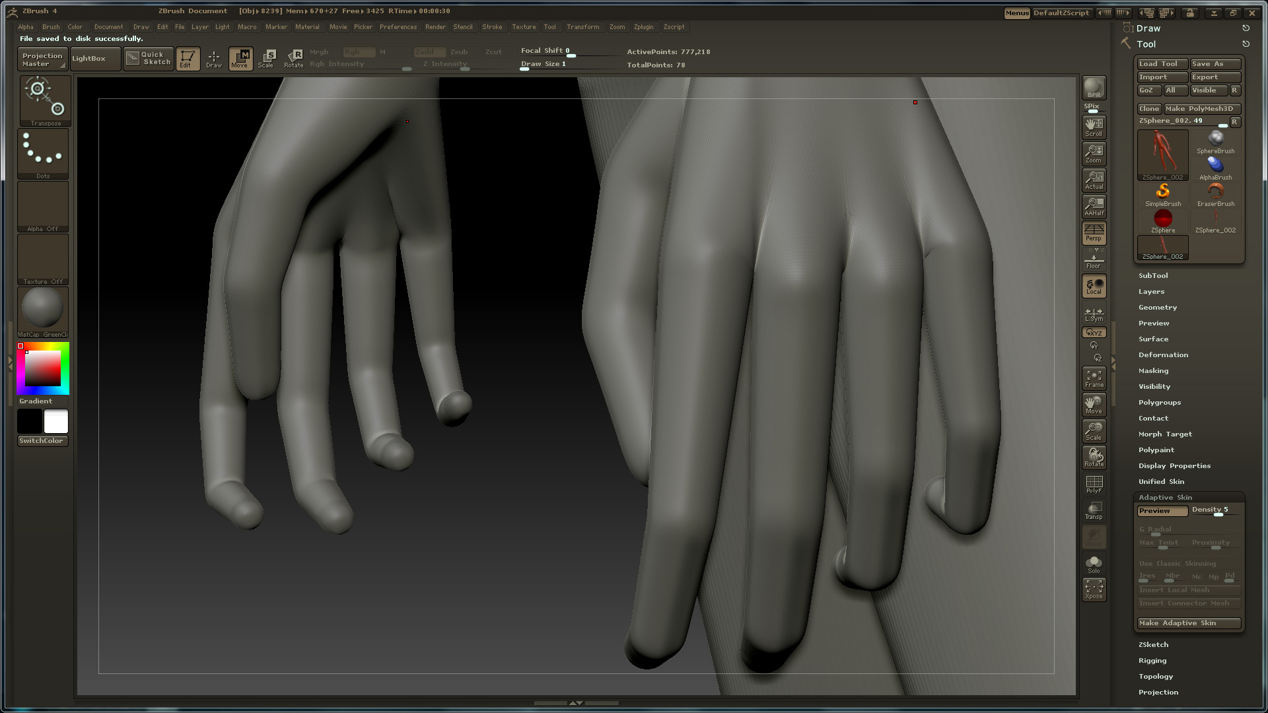This screenshot has width=1268, height=713.
Task: Open the Stroke menu
Action: point(492,27)
